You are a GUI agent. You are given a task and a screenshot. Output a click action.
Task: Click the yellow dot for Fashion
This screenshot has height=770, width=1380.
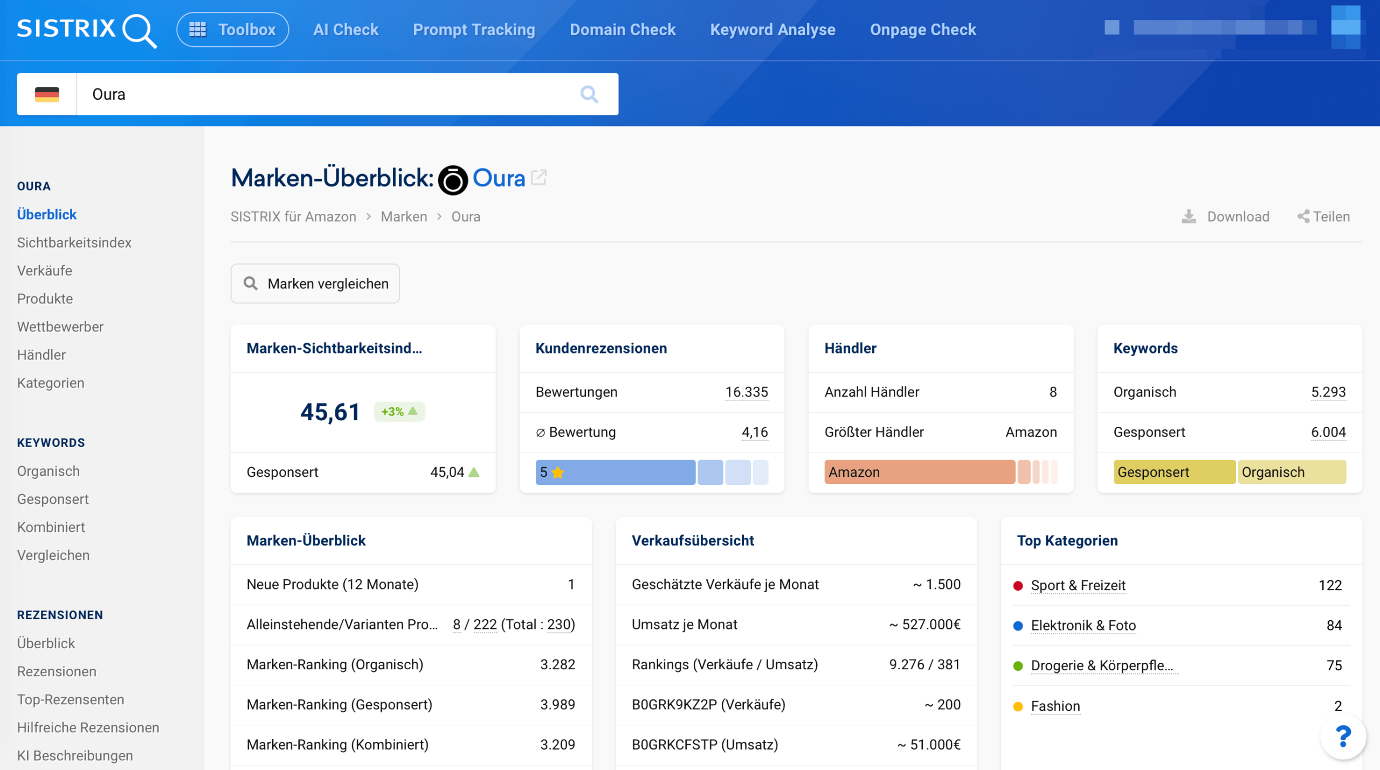[x=1018, y=706]
